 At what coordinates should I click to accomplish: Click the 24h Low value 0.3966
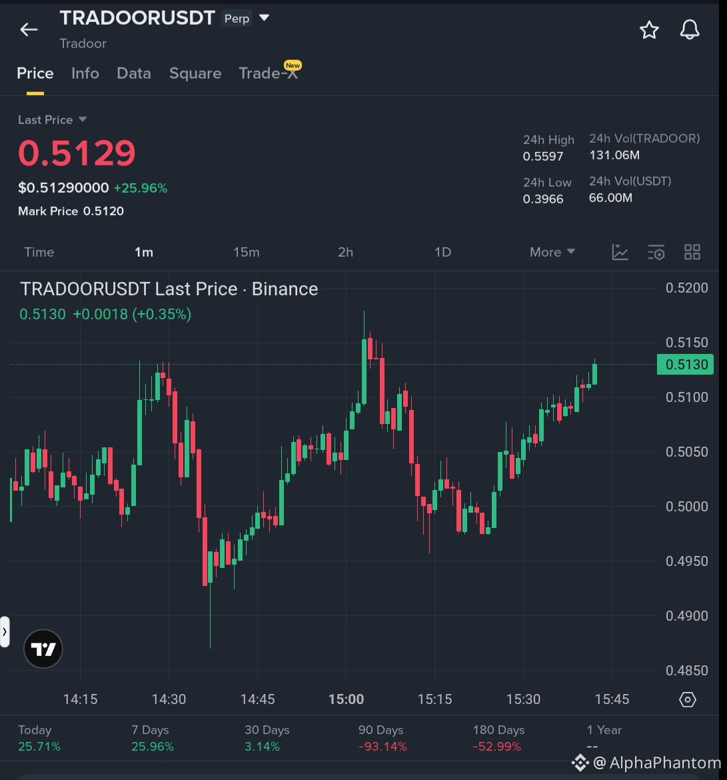click(x=543, y=199)
